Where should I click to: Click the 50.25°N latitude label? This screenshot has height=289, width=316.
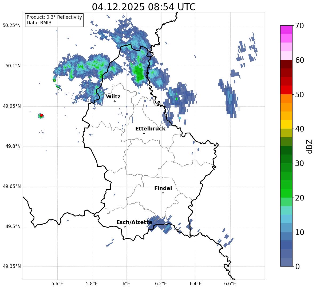click(x=12, y=26)
